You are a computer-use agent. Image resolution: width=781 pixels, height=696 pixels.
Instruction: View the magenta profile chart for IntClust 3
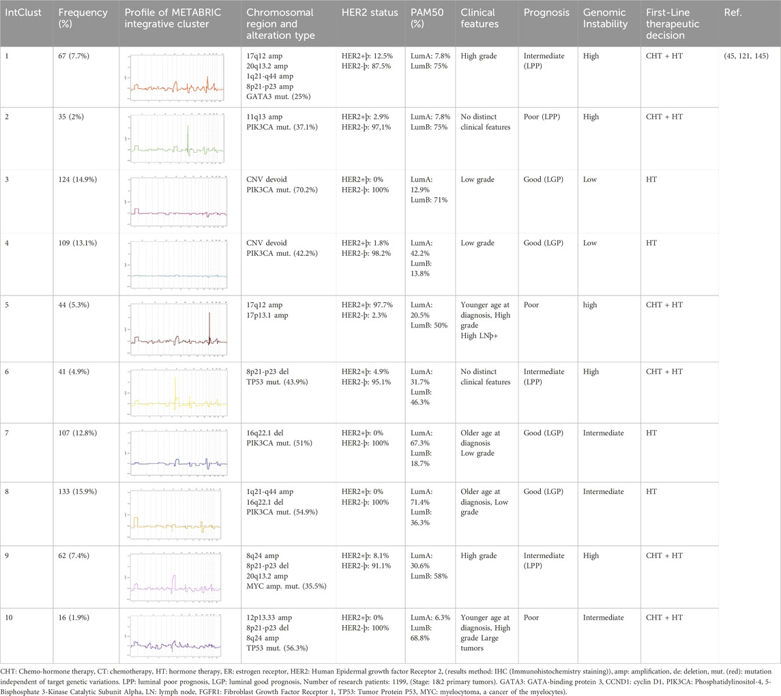coord(176,202)
